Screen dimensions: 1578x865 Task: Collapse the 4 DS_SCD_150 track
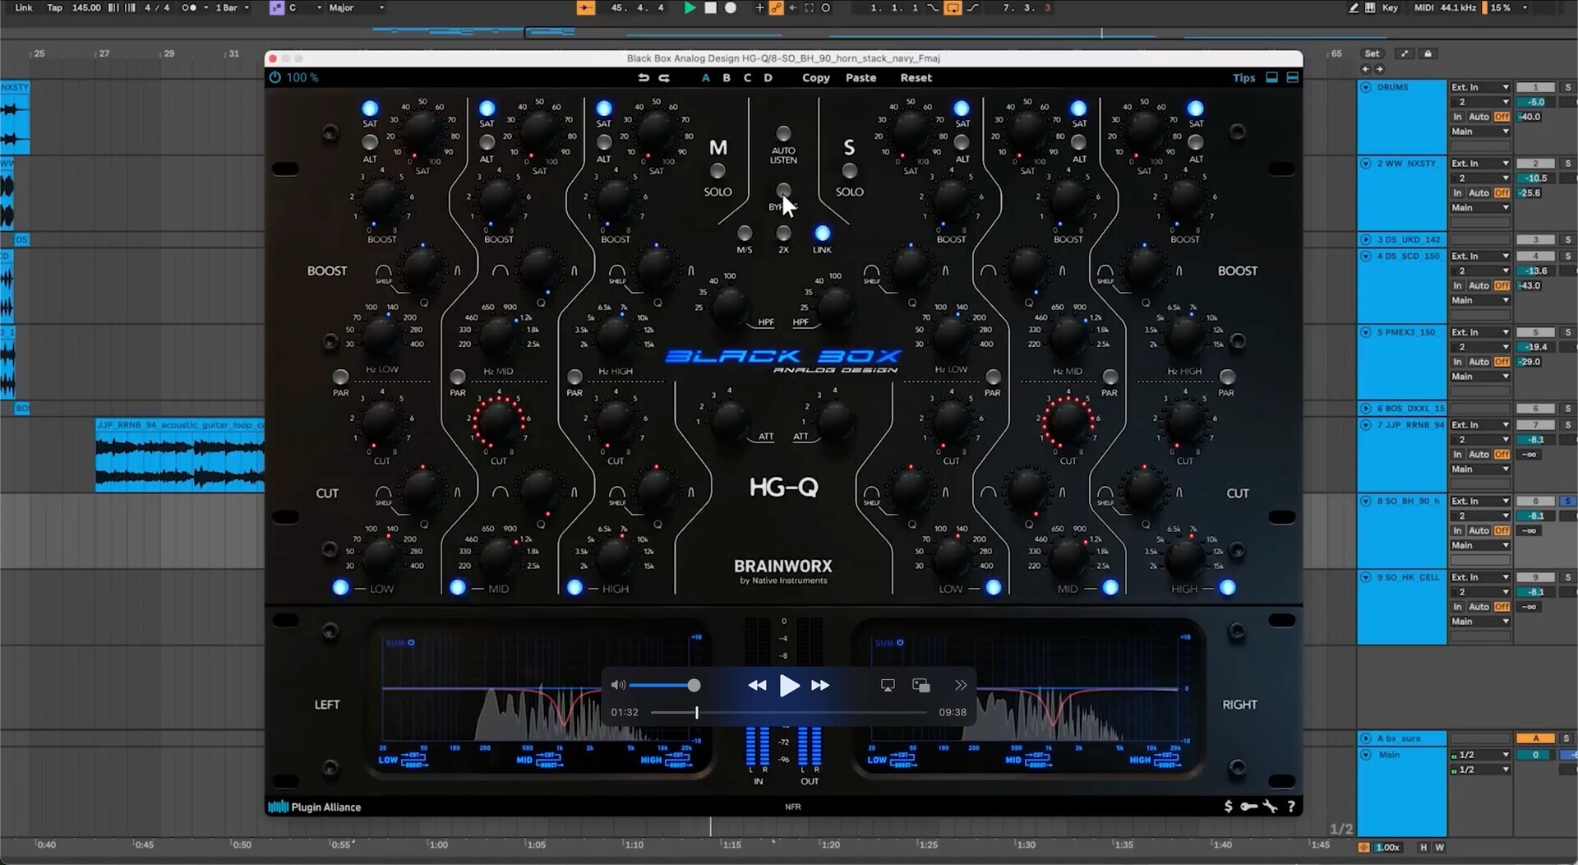click(x=1366, y=256)
